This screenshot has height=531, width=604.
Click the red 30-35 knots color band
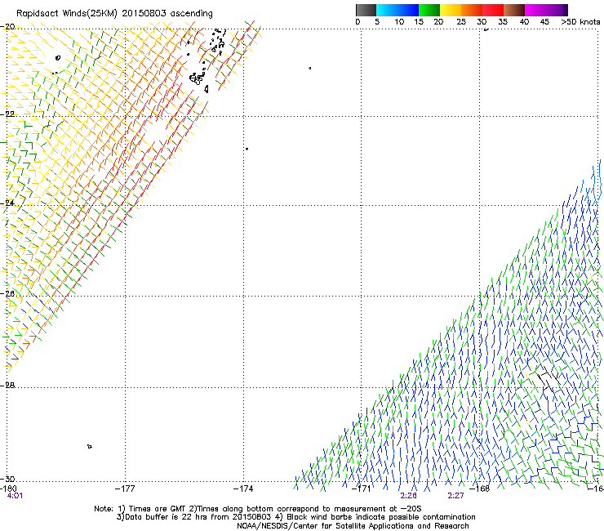click(x=493, y=10)
